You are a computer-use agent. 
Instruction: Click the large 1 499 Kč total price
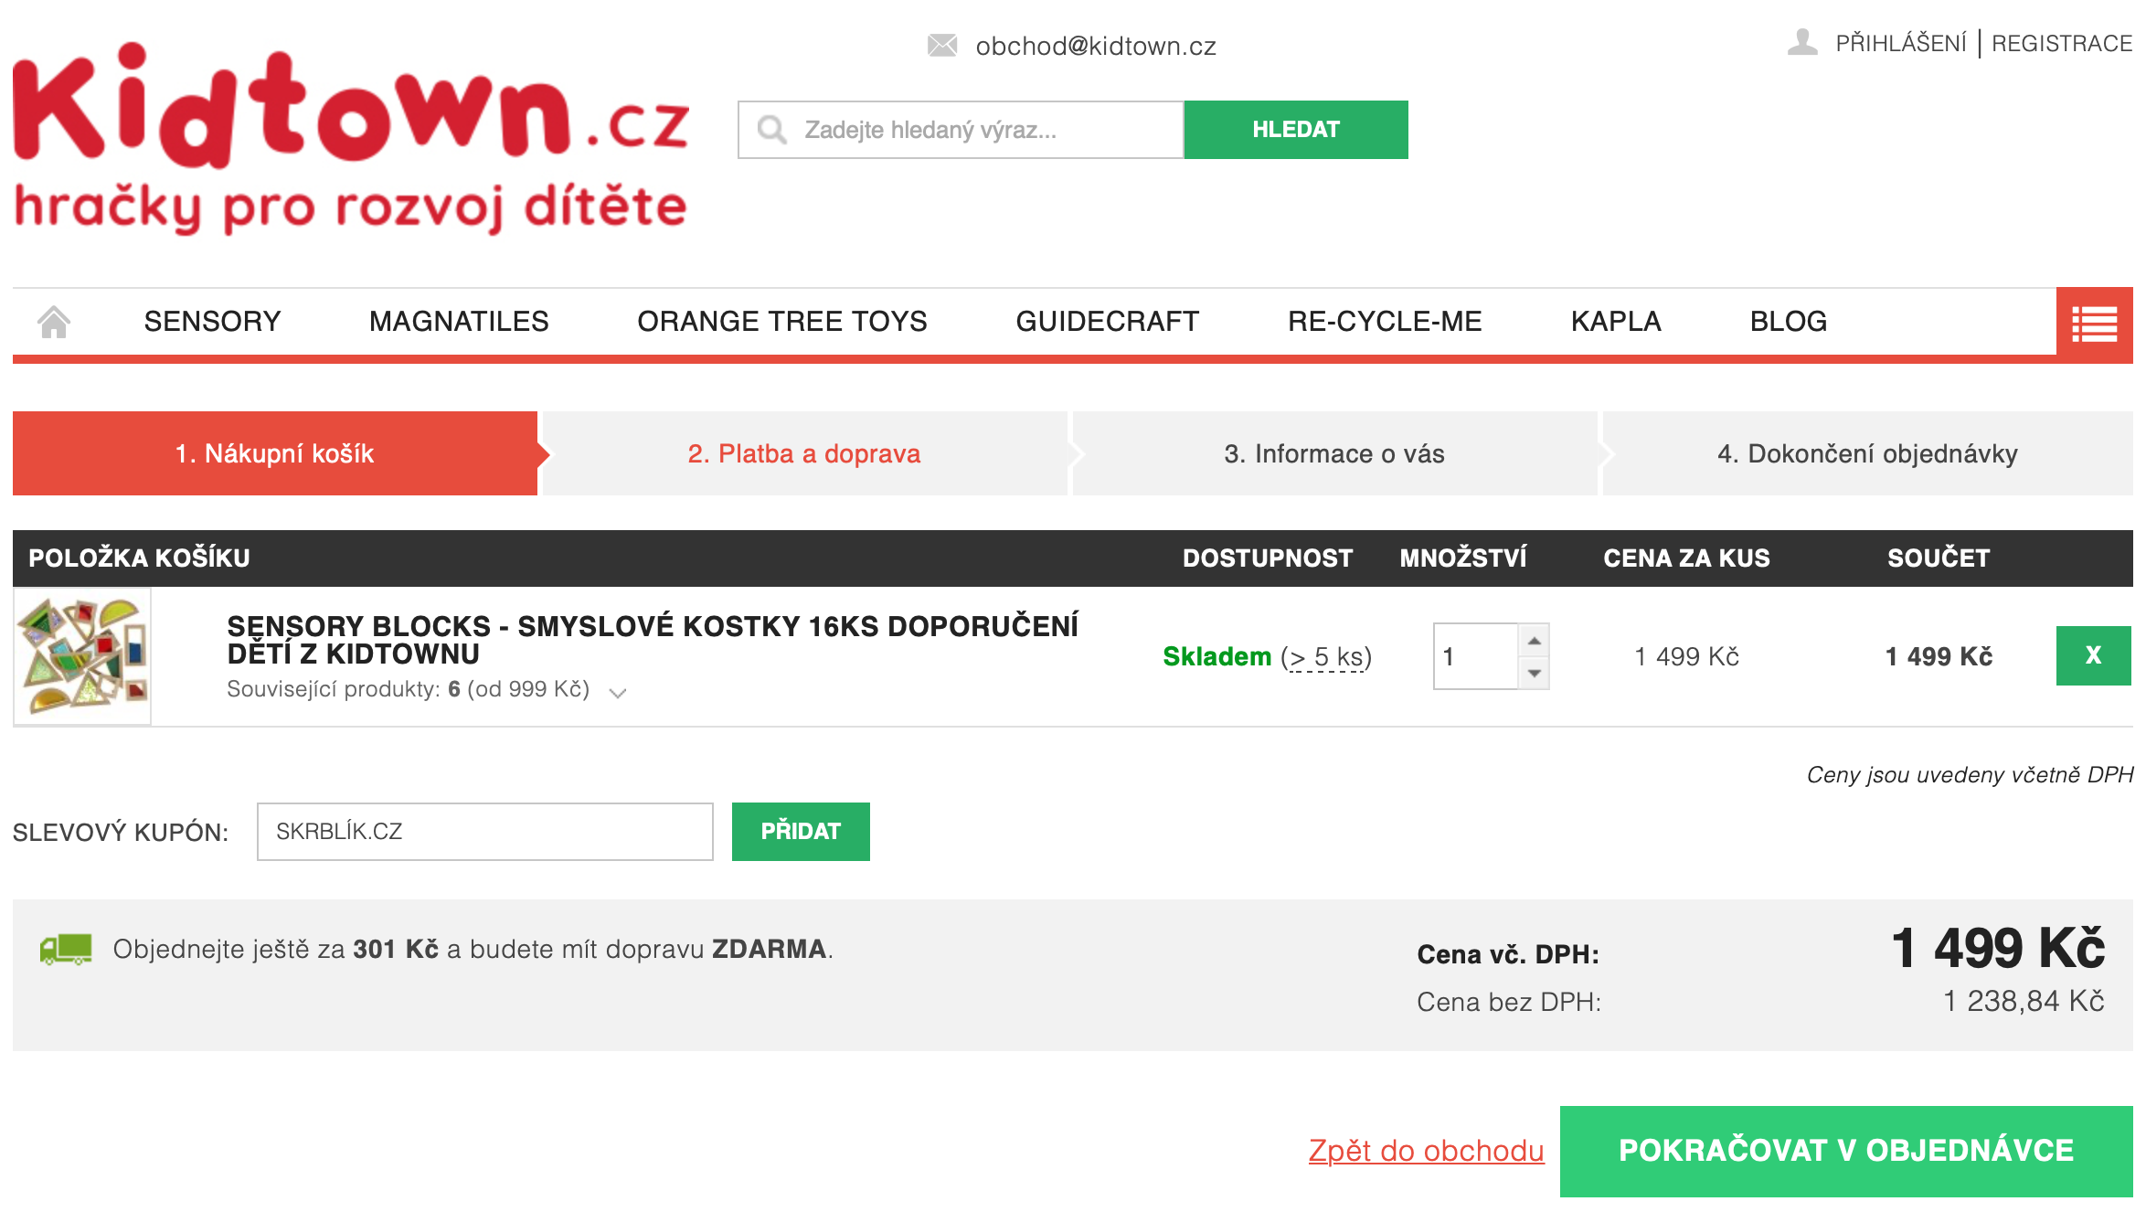(1998, 948)
